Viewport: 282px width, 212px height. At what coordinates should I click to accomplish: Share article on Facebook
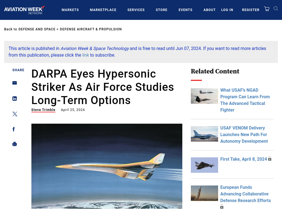[x=14, y=129]
